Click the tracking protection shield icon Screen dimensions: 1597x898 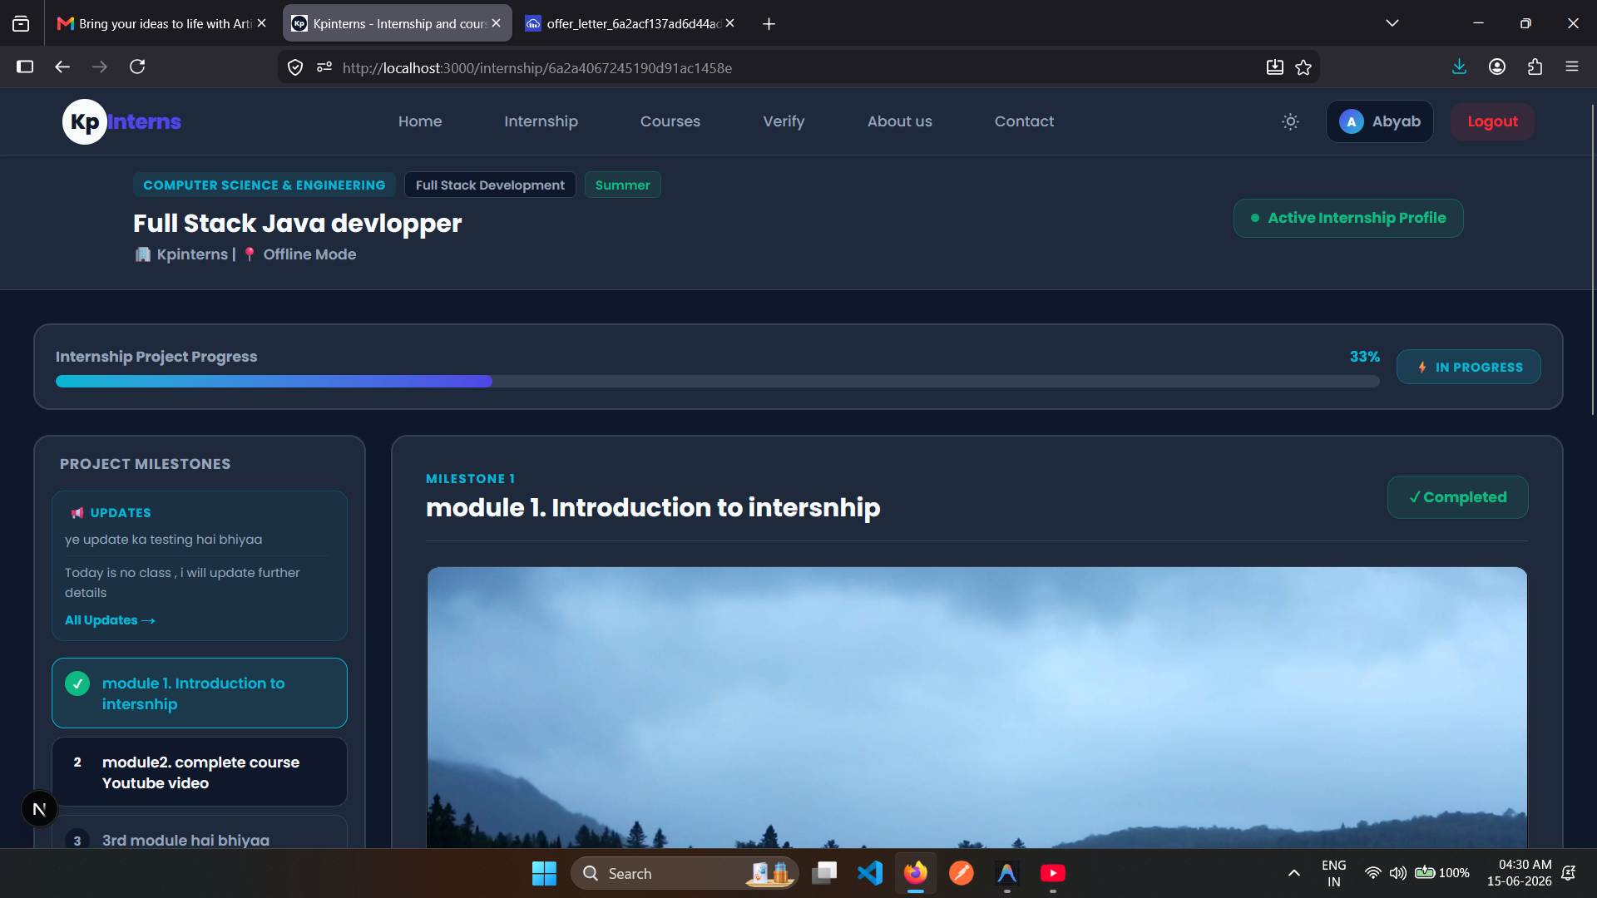pos(295,67)
